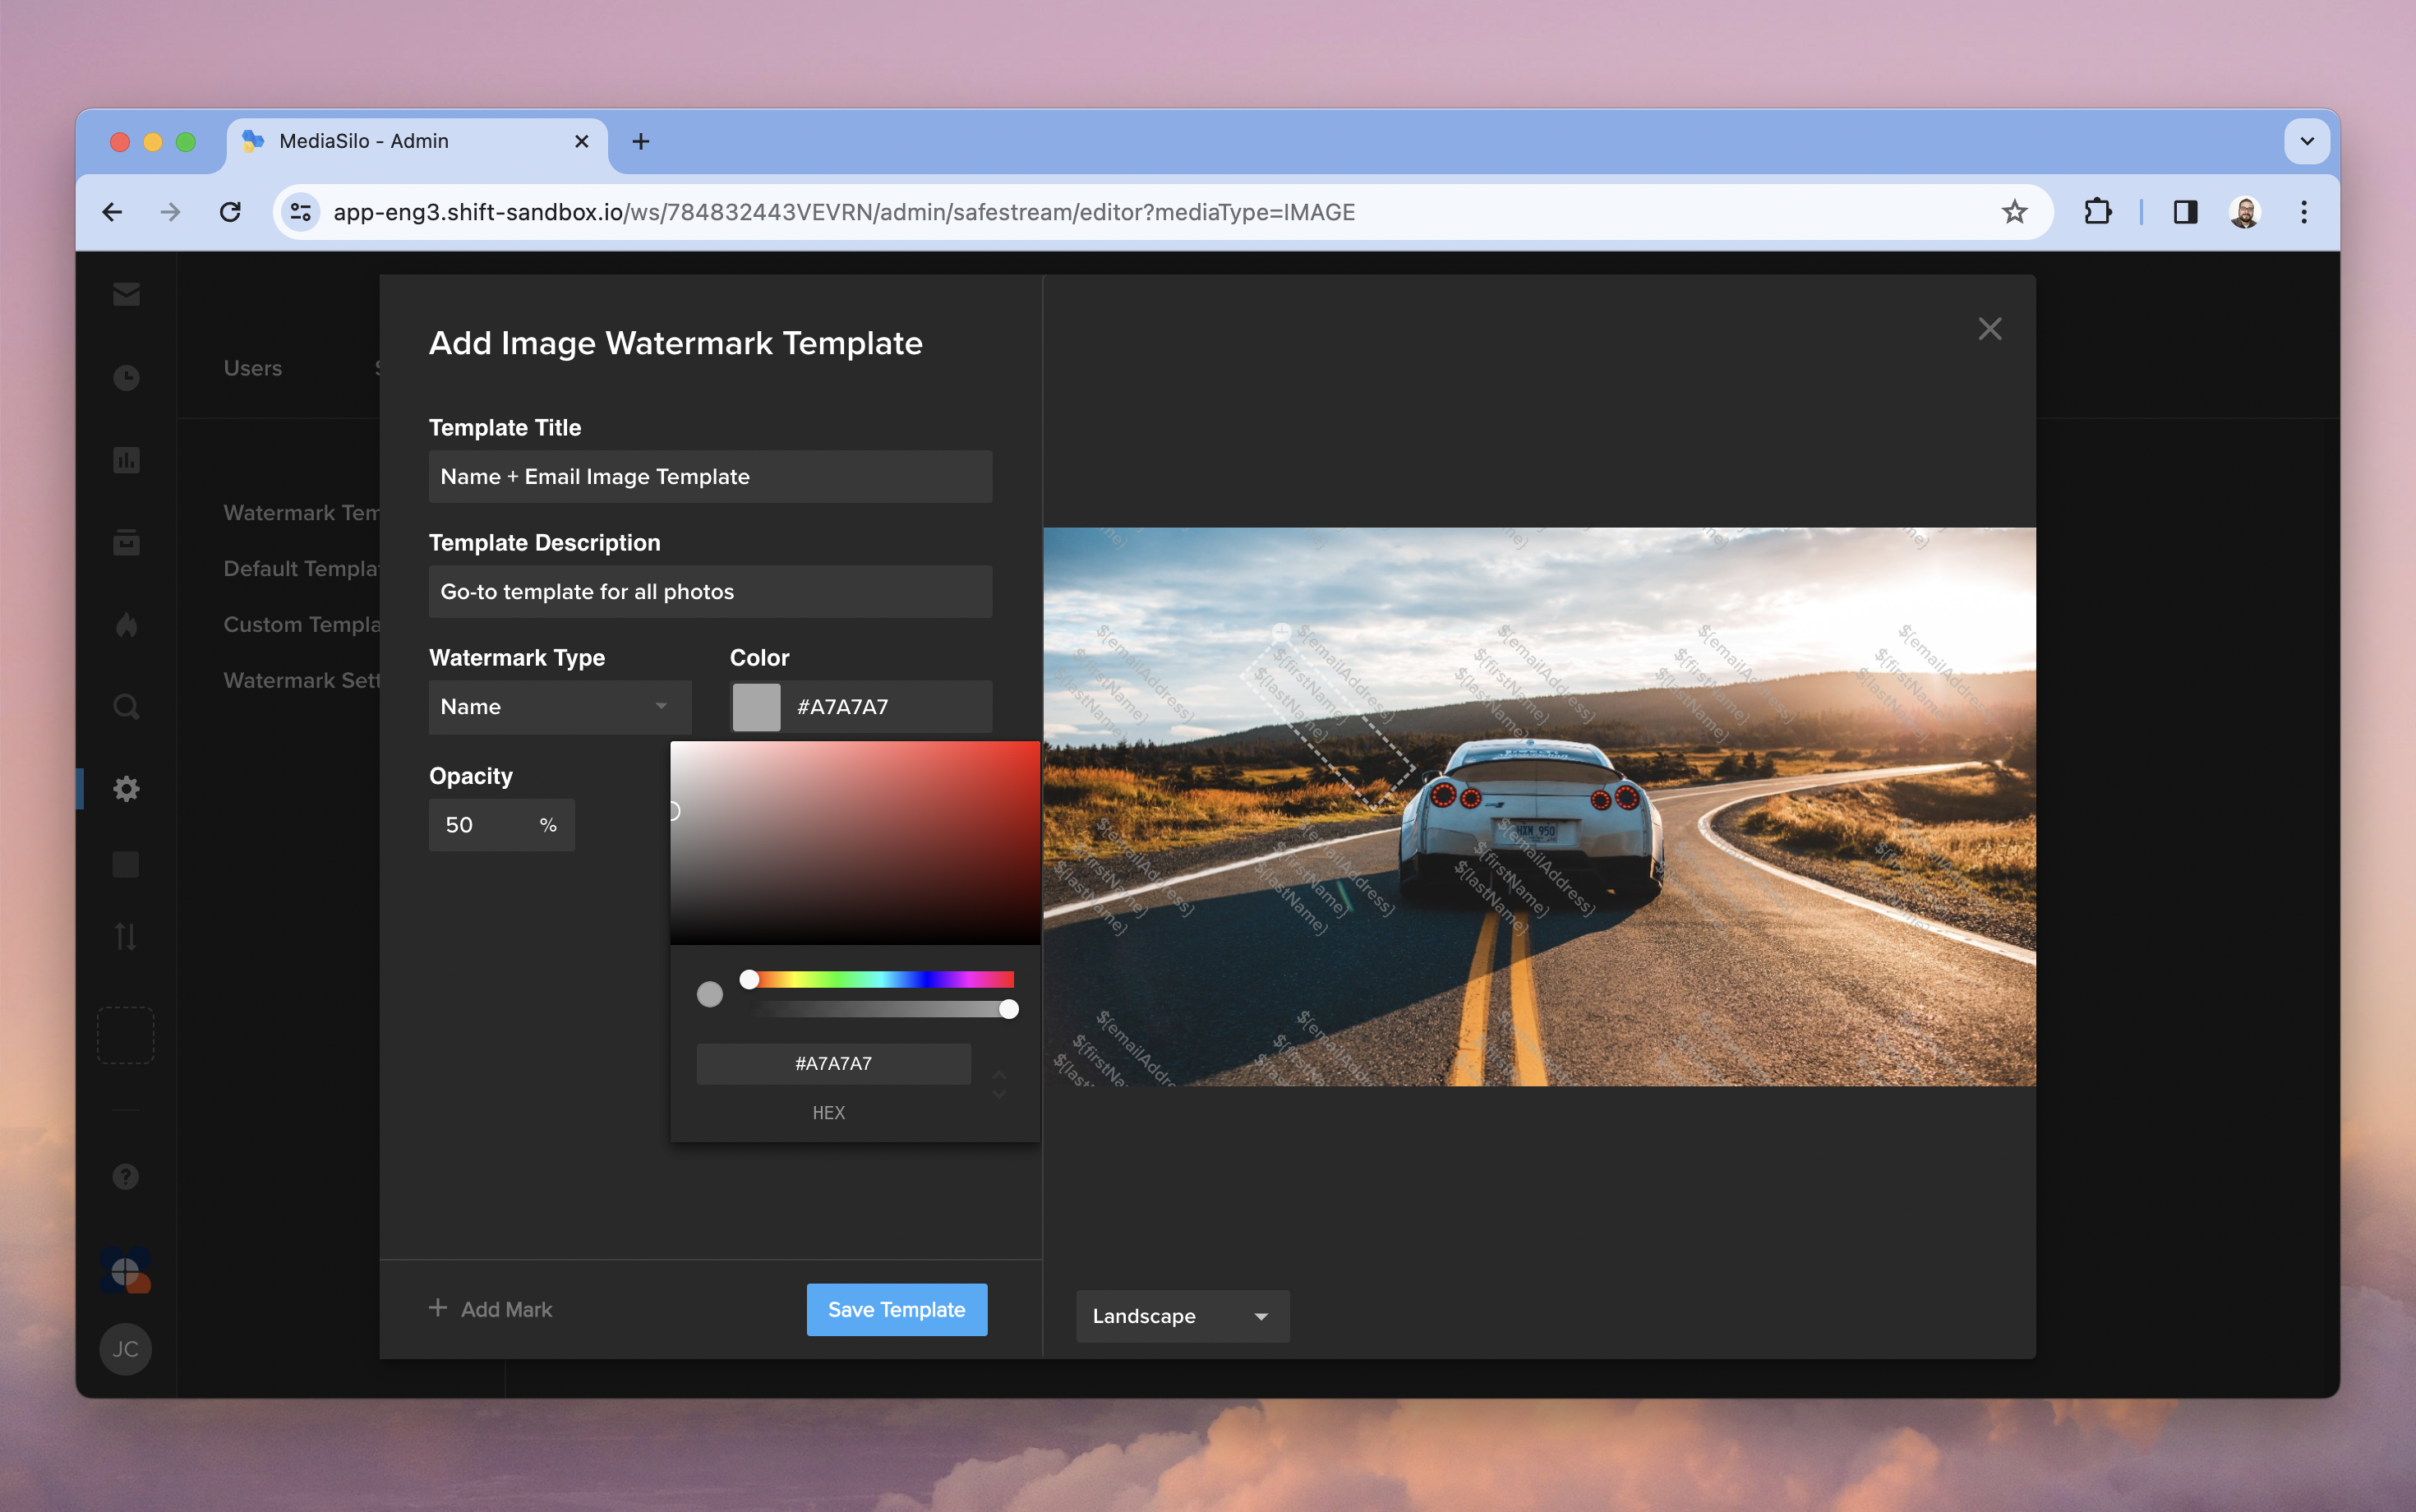Open the tab search chevron dropdown
Image resolution: width=2416 pixels, height=1512 pixels.
[x=2307, y=142]
